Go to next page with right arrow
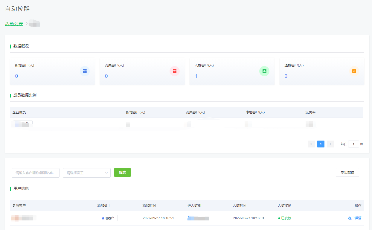The image size is (372, 230). [330, 144]
